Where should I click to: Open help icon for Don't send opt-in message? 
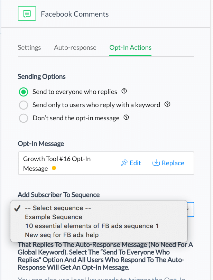click(x=126, y=118)
